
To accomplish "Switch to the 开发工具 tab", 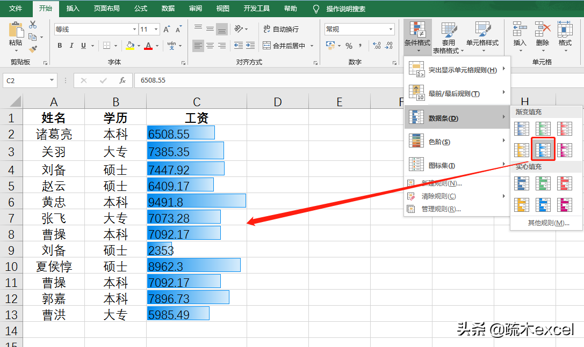I will [x=257, y=8].
